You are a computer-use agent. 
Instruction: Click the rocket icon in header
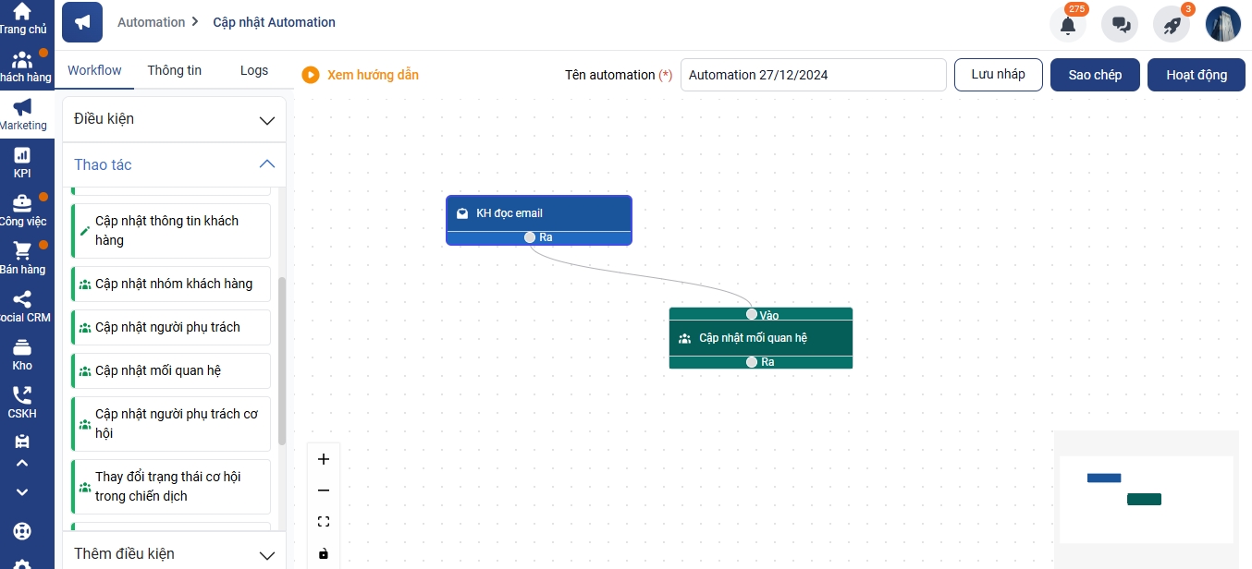tap(1172, 25)
